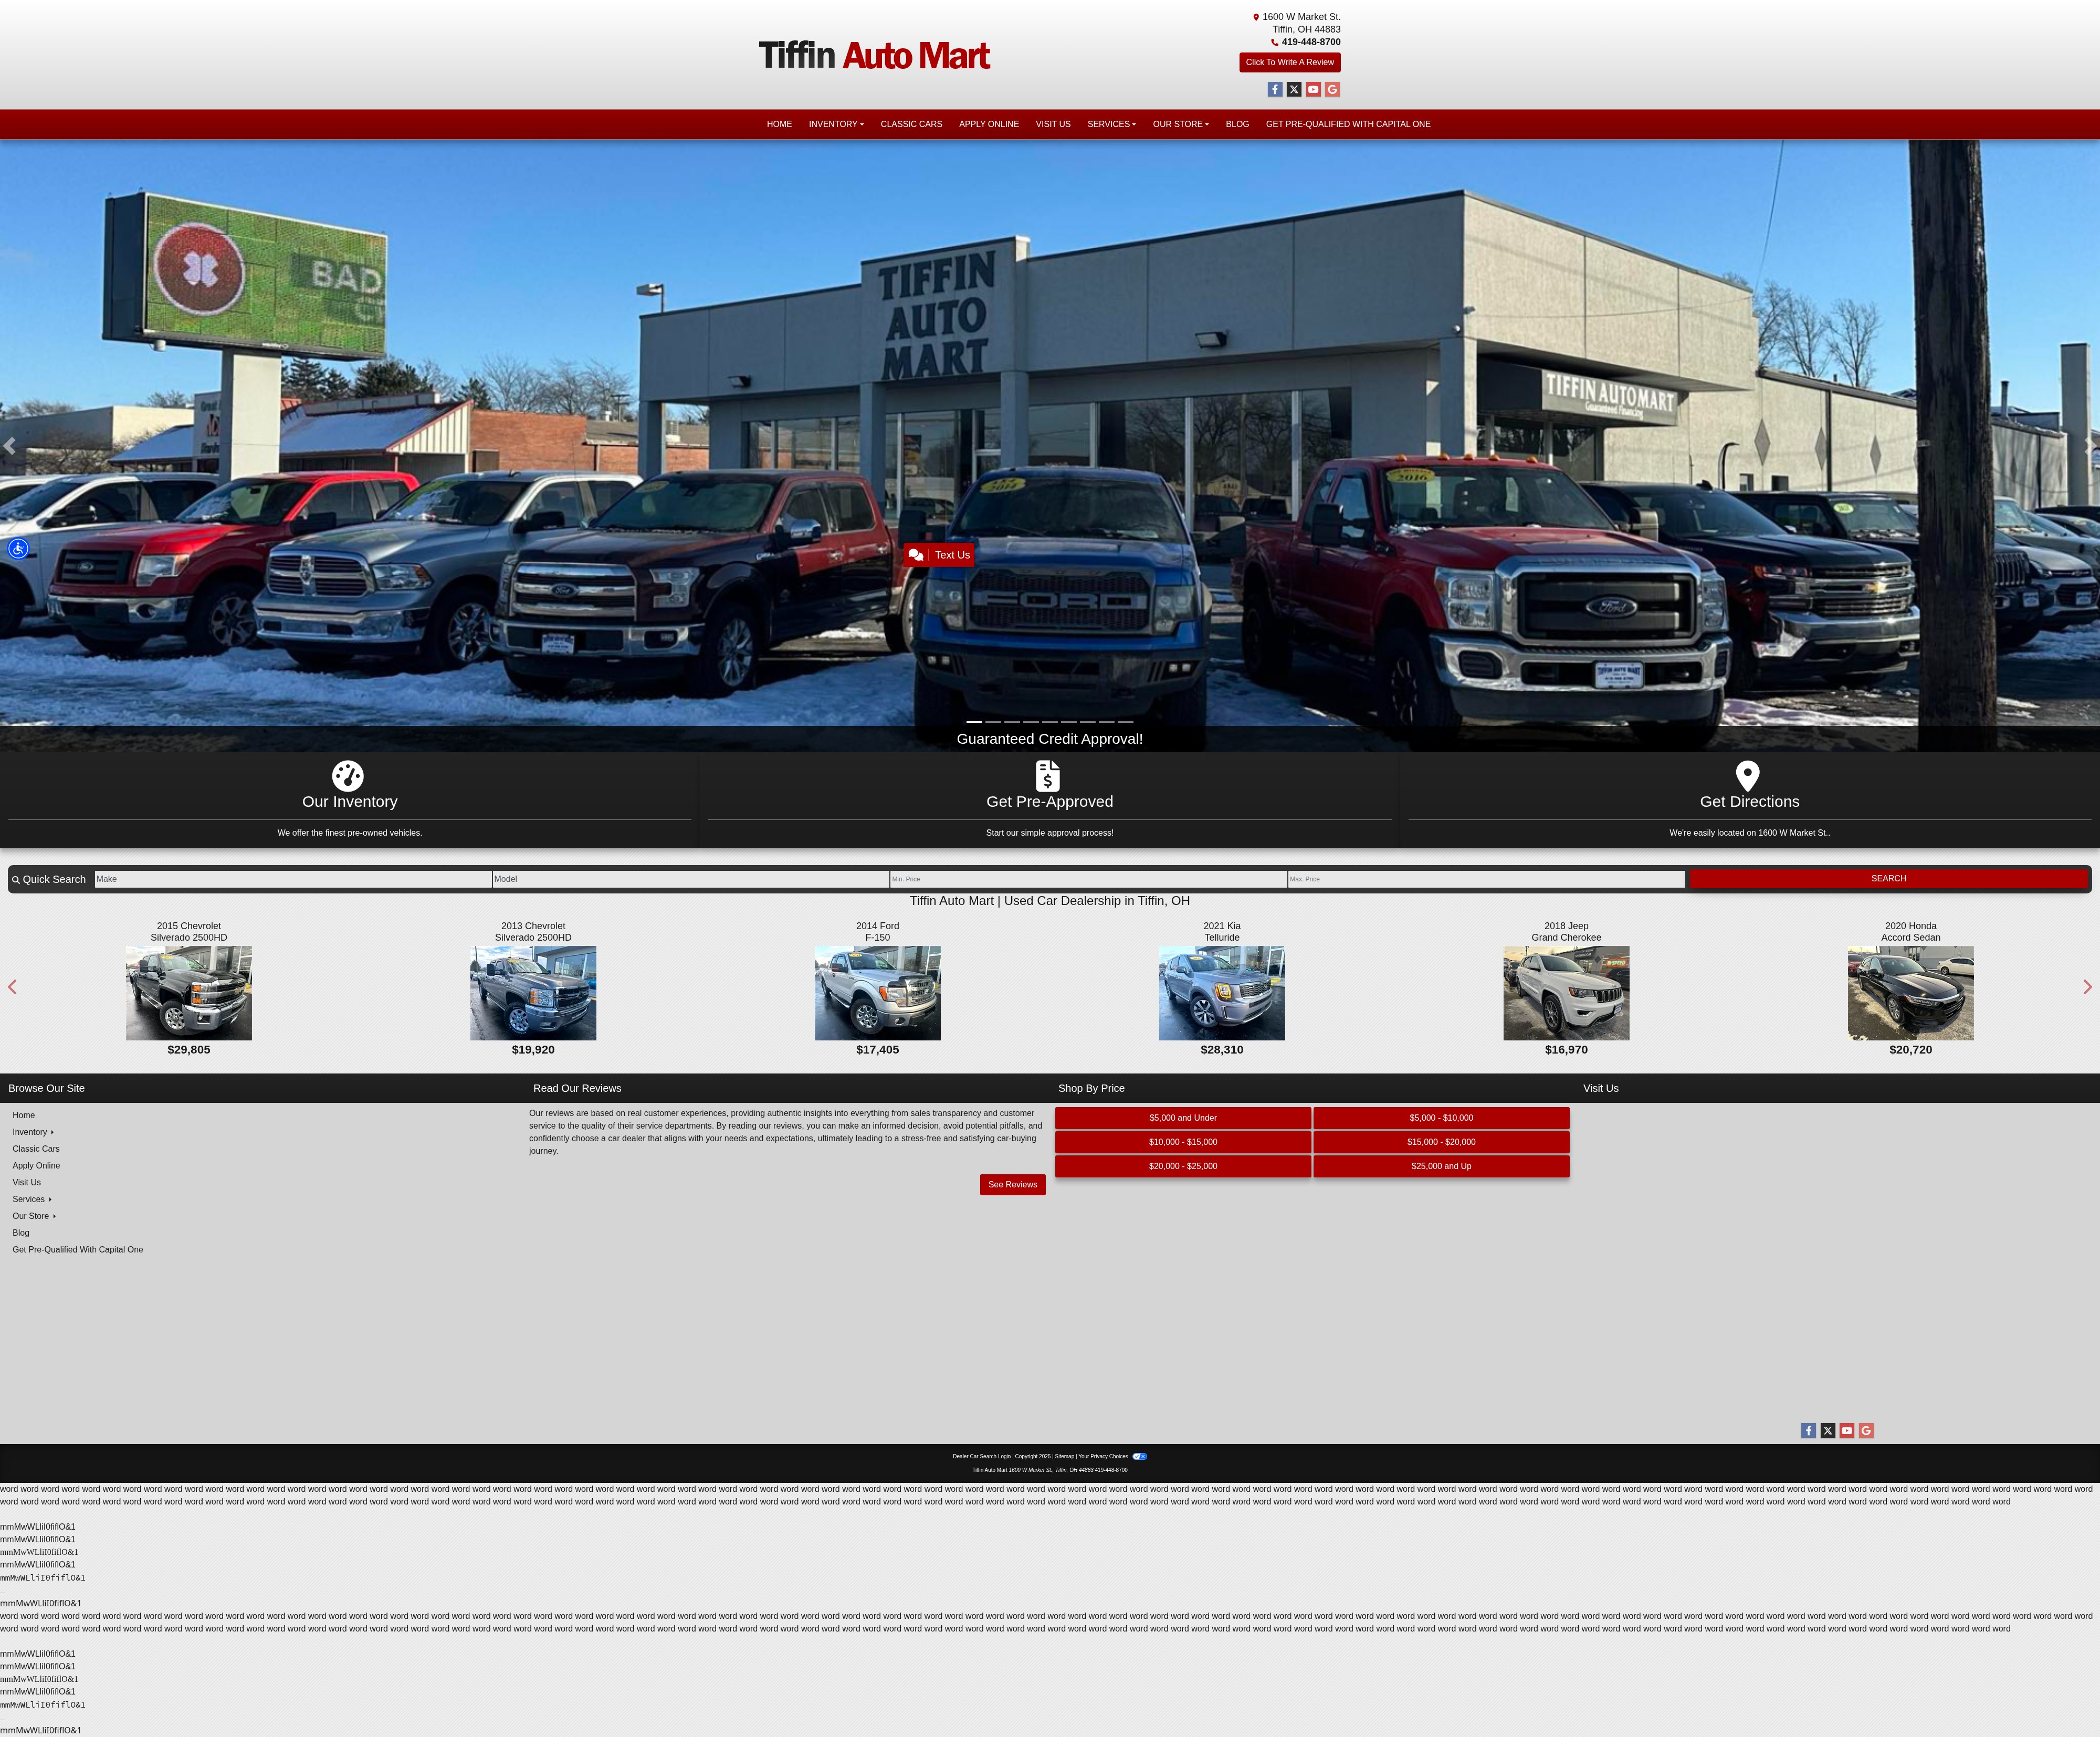Focus the Model search field
This screenshot has height=1737, width=2100.
(691, 879)
